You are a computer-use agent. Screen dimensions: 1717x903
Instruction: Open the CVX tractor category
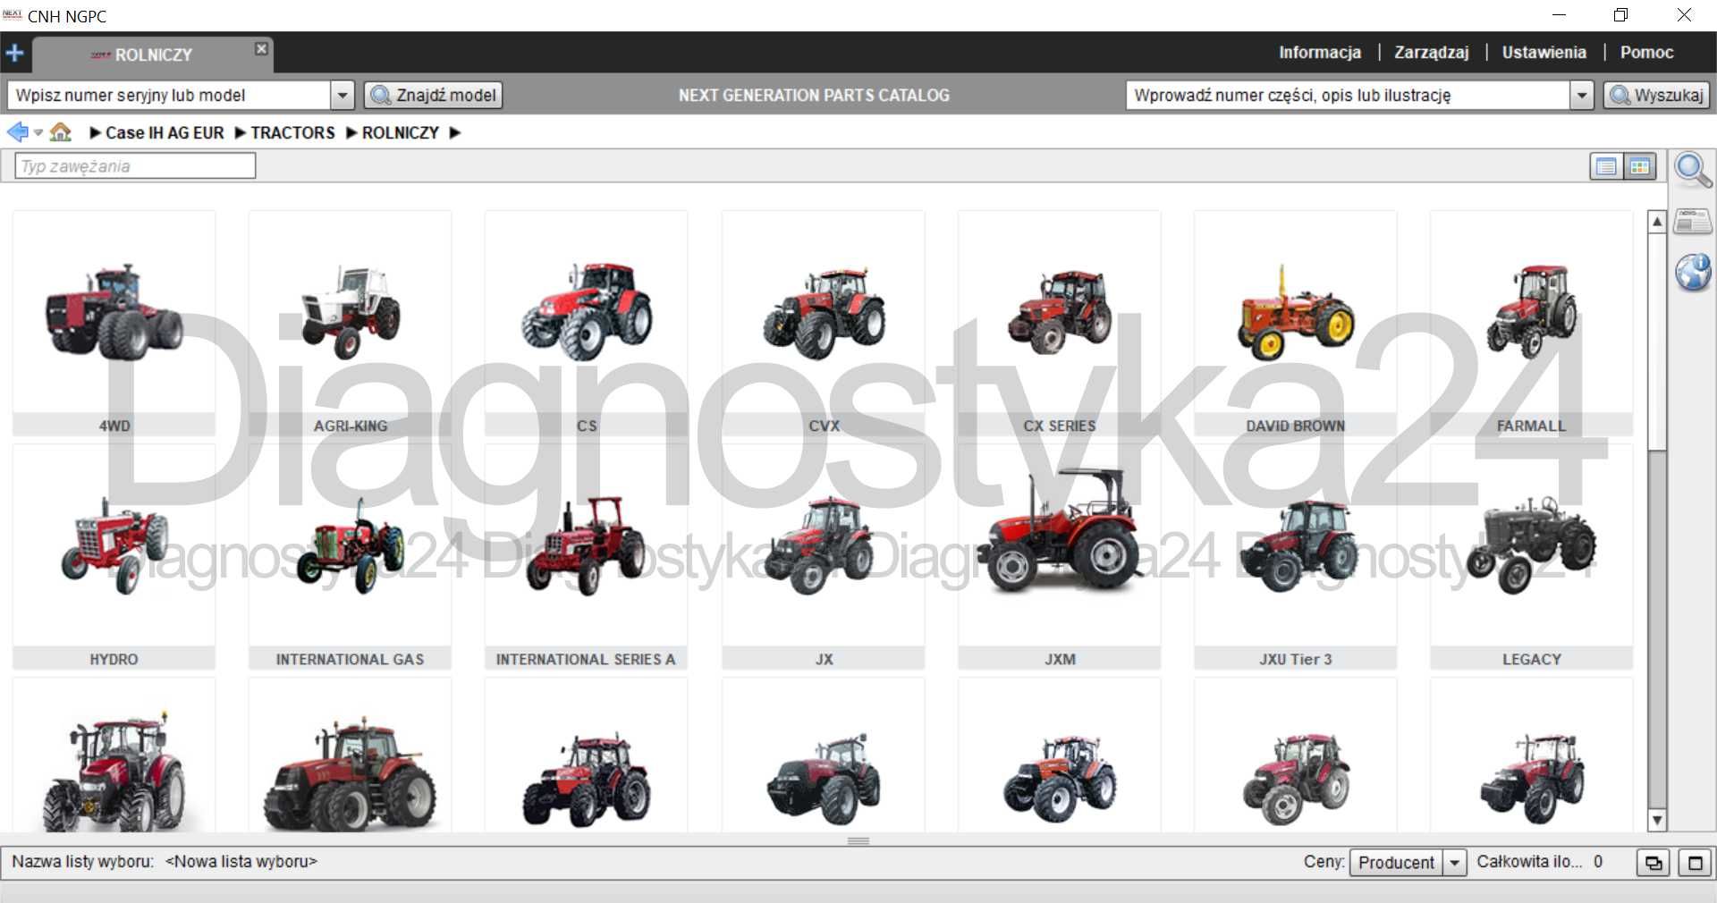tap(824, 324)
